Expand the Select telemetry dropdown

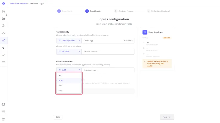click(108, 70)
